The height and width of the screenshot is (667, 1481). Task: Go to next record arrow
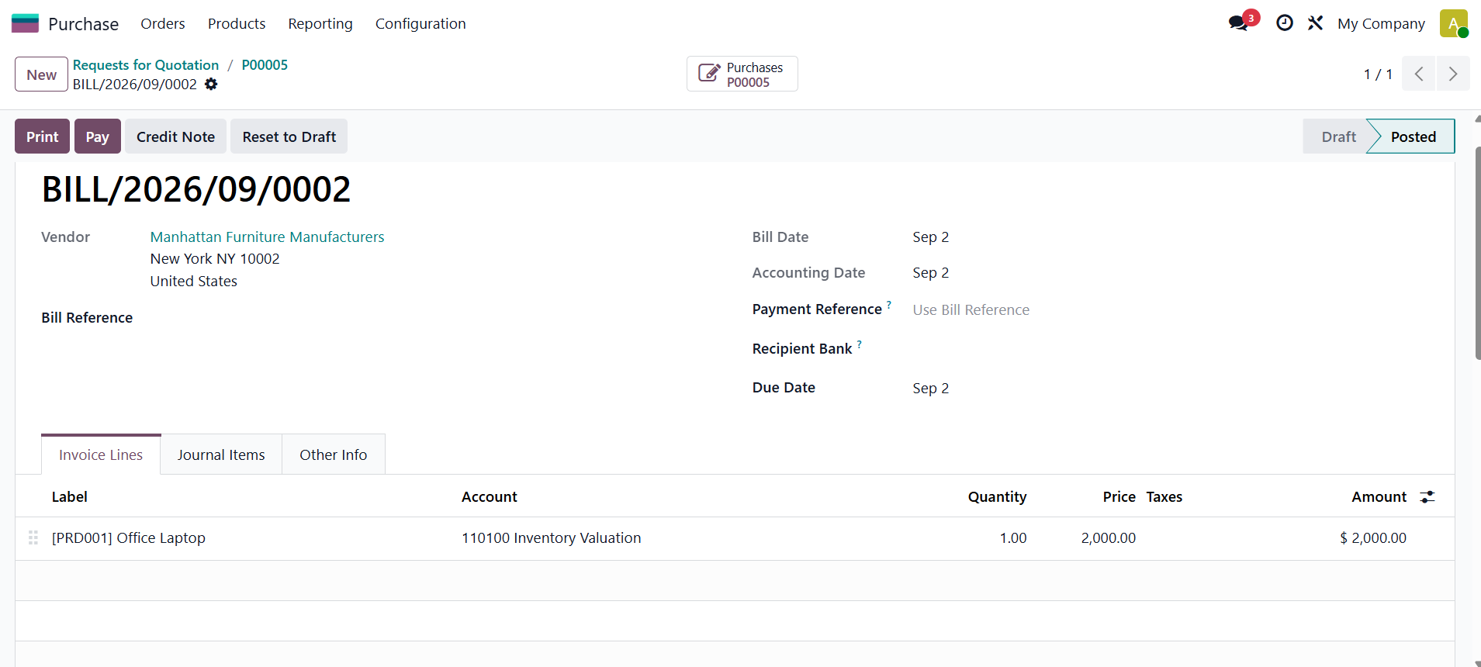click(1453, 74)
